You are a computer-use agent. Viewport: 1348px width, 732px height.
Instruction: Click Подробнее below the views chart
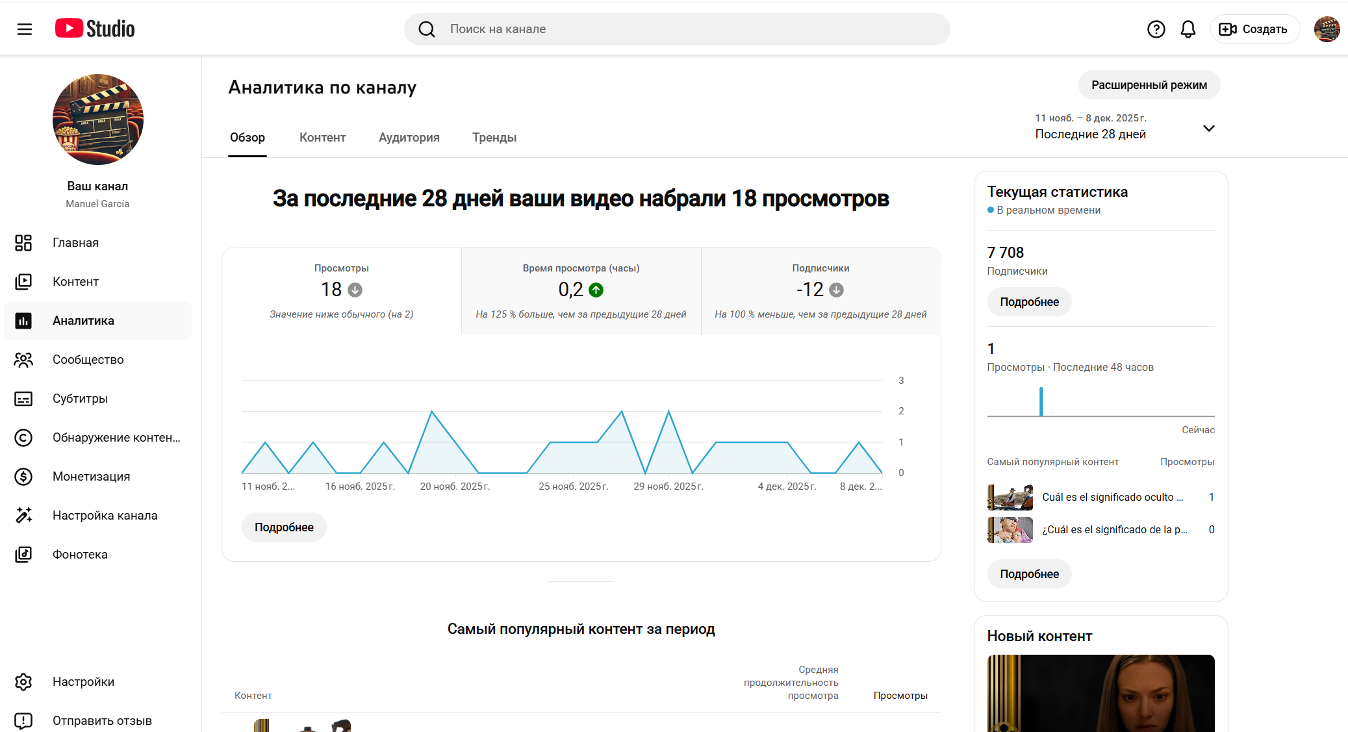[x=284, y=527]
